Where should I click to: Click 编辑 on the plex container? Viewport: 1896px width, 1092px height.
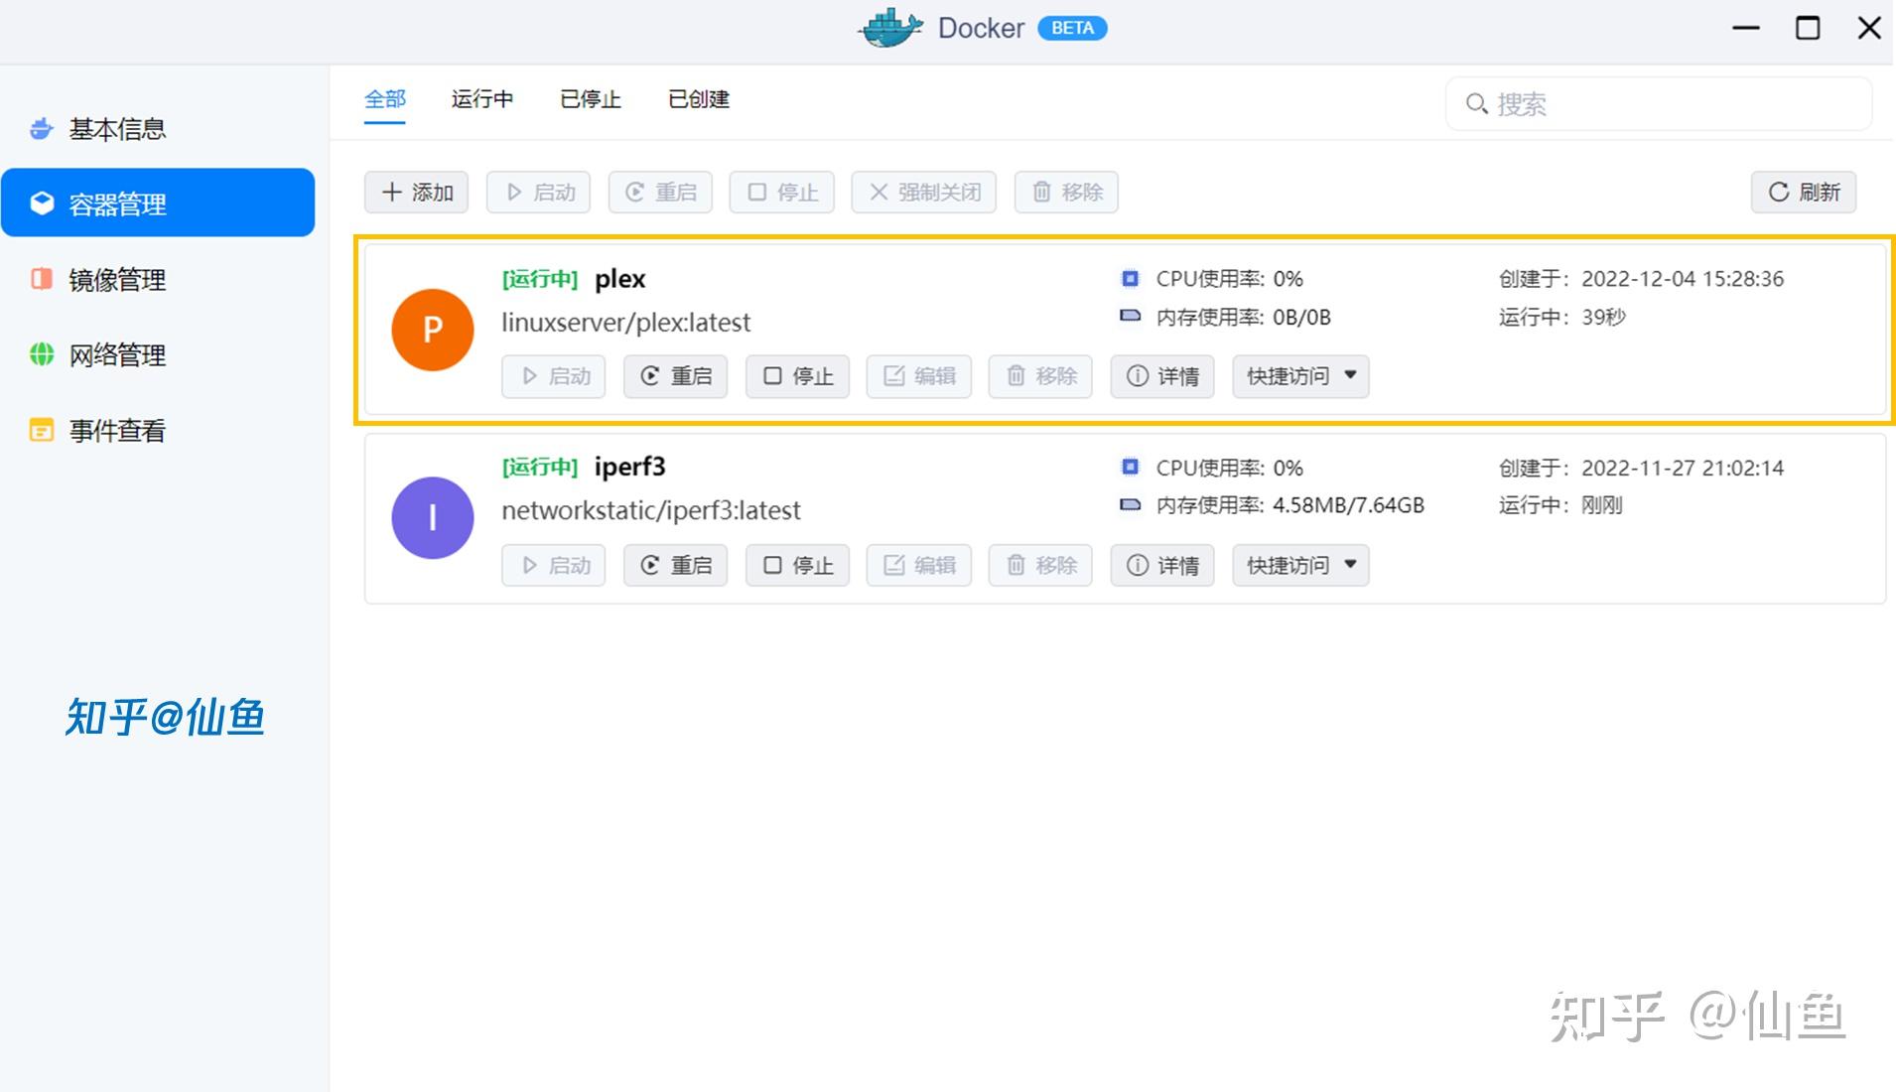919,376
